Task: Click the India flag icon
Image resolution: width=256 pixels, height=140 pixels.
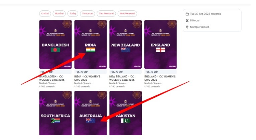Action: click(91, 50)
